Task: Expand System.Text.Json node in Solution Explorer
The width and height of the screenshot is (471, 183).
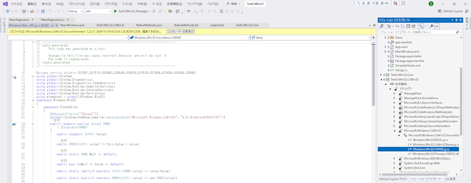Action: (395, 168)
